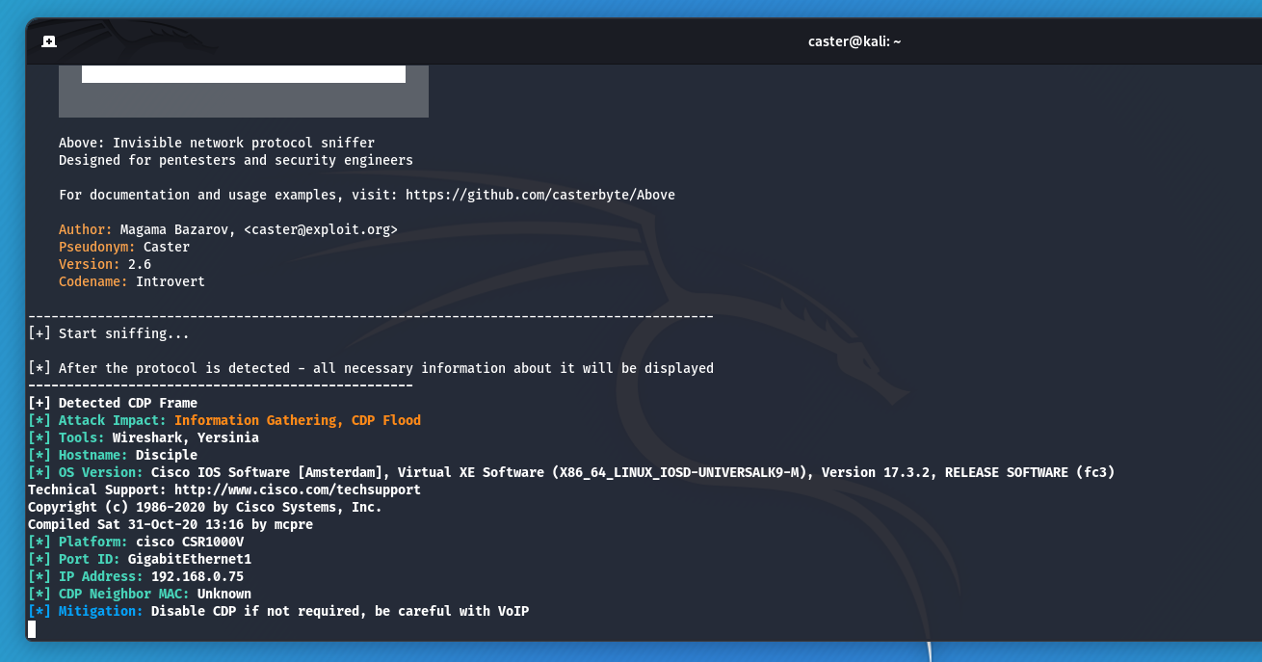Click the terminal cursor block at prompt

[x=32, y=629]
